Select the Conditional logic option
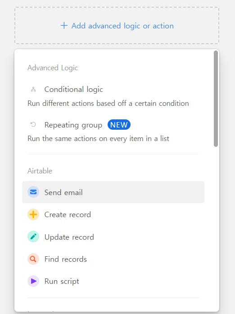The width and height of the screenshot is (235, 314). [x=74, y=90]
